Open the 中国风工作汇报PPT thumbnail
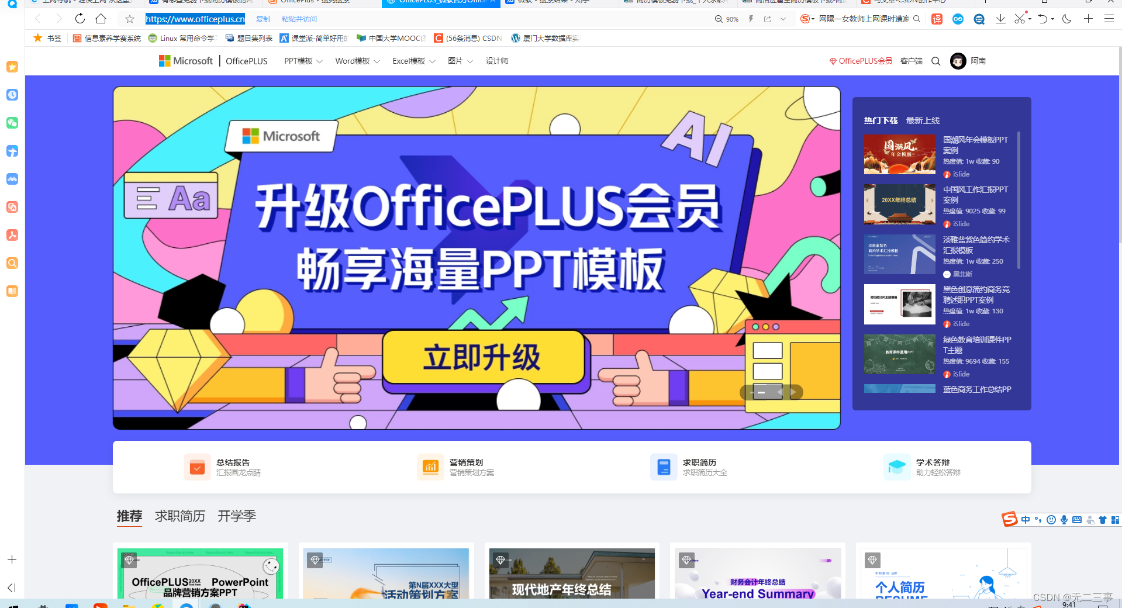 [899, 204]
